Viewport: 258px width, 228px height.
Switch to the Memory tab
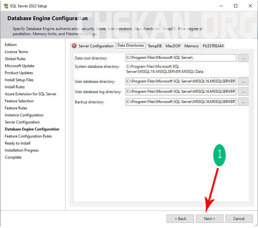click(192, 46)
